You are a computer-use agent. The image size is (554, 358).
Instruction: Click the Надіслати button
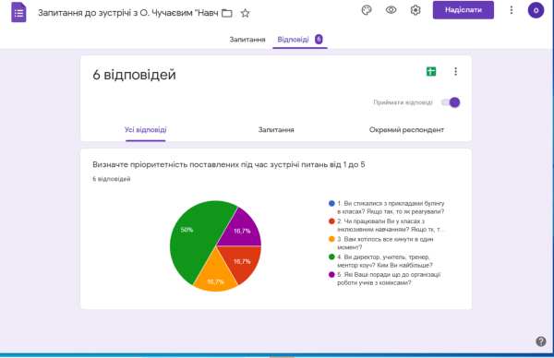coord(464,10)
